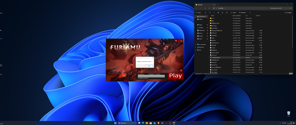Click the Paste icon in Explorer toolbar
This screenshot has width=296, height=125.
[x=214, y=13]
